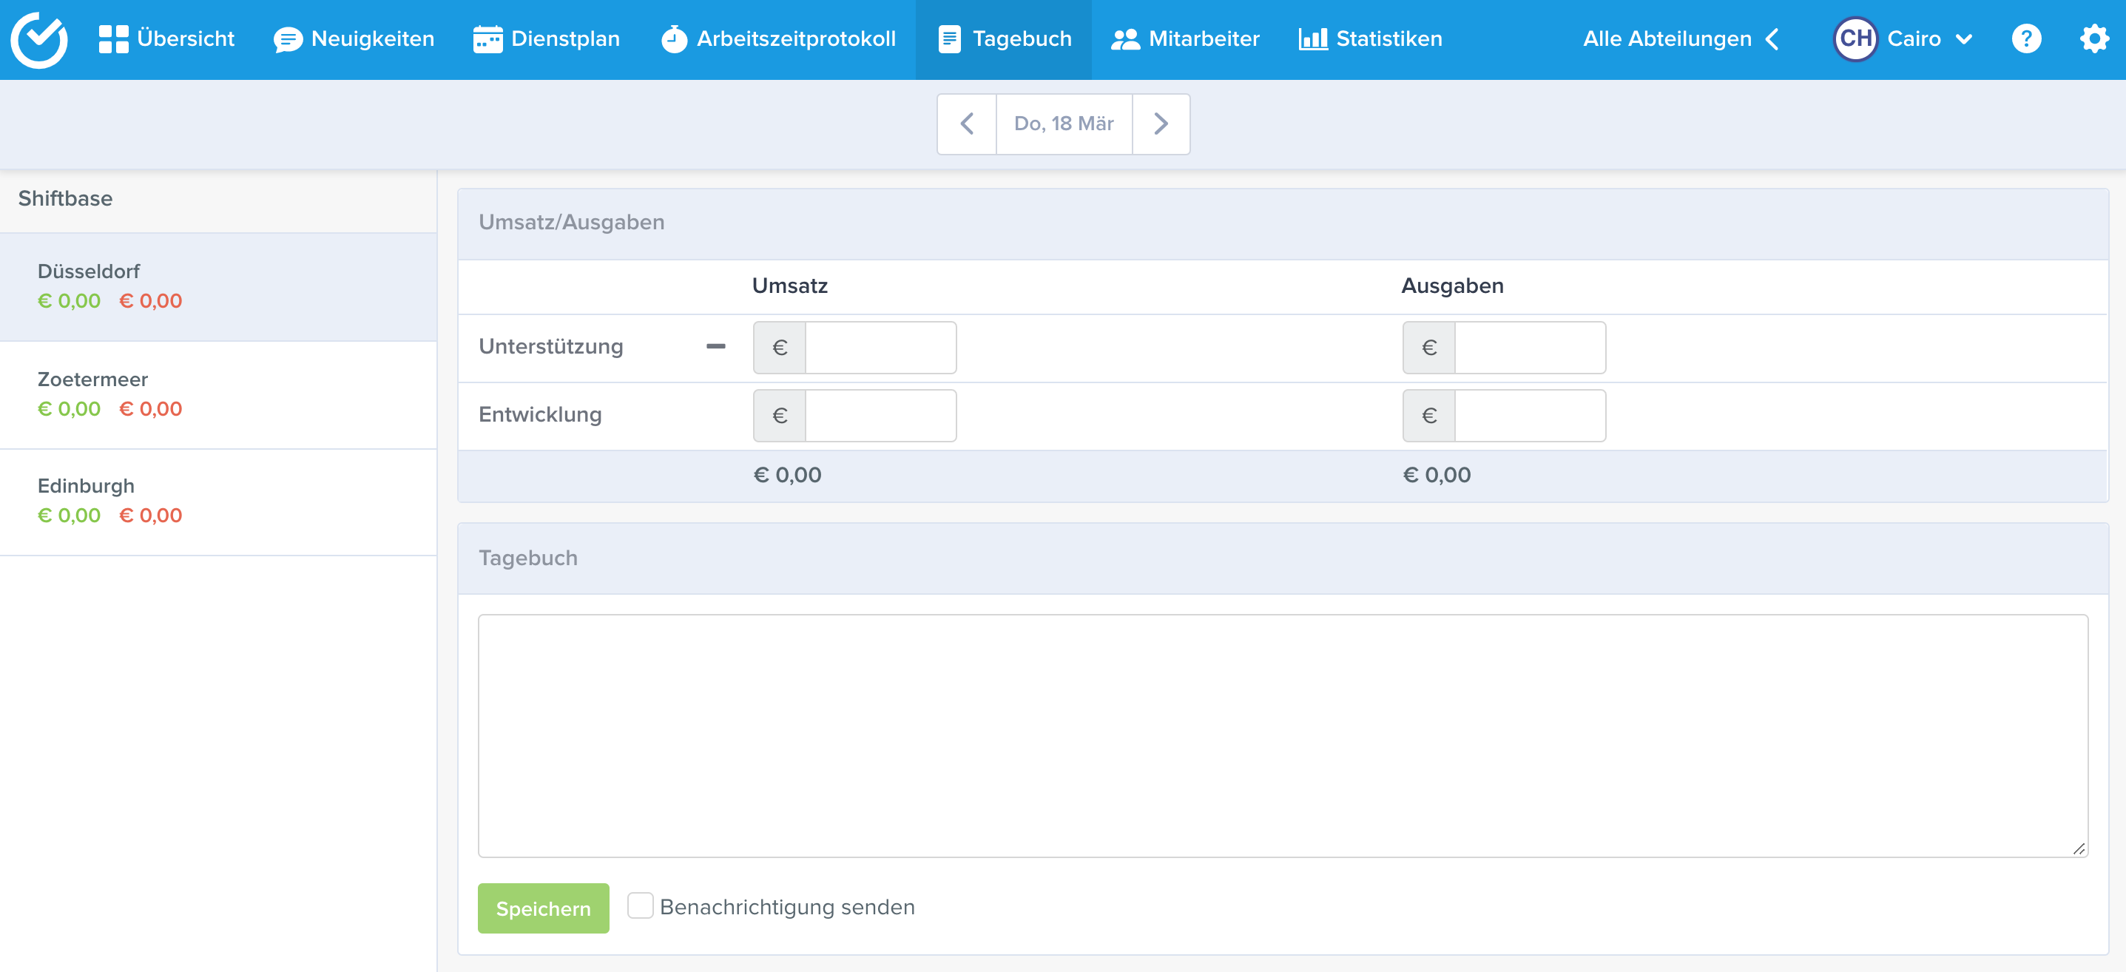The width and height of the screenshot is (2126, 972).
Task: Open the Neuigkeiten menu
Action: [x=354, y=38]
